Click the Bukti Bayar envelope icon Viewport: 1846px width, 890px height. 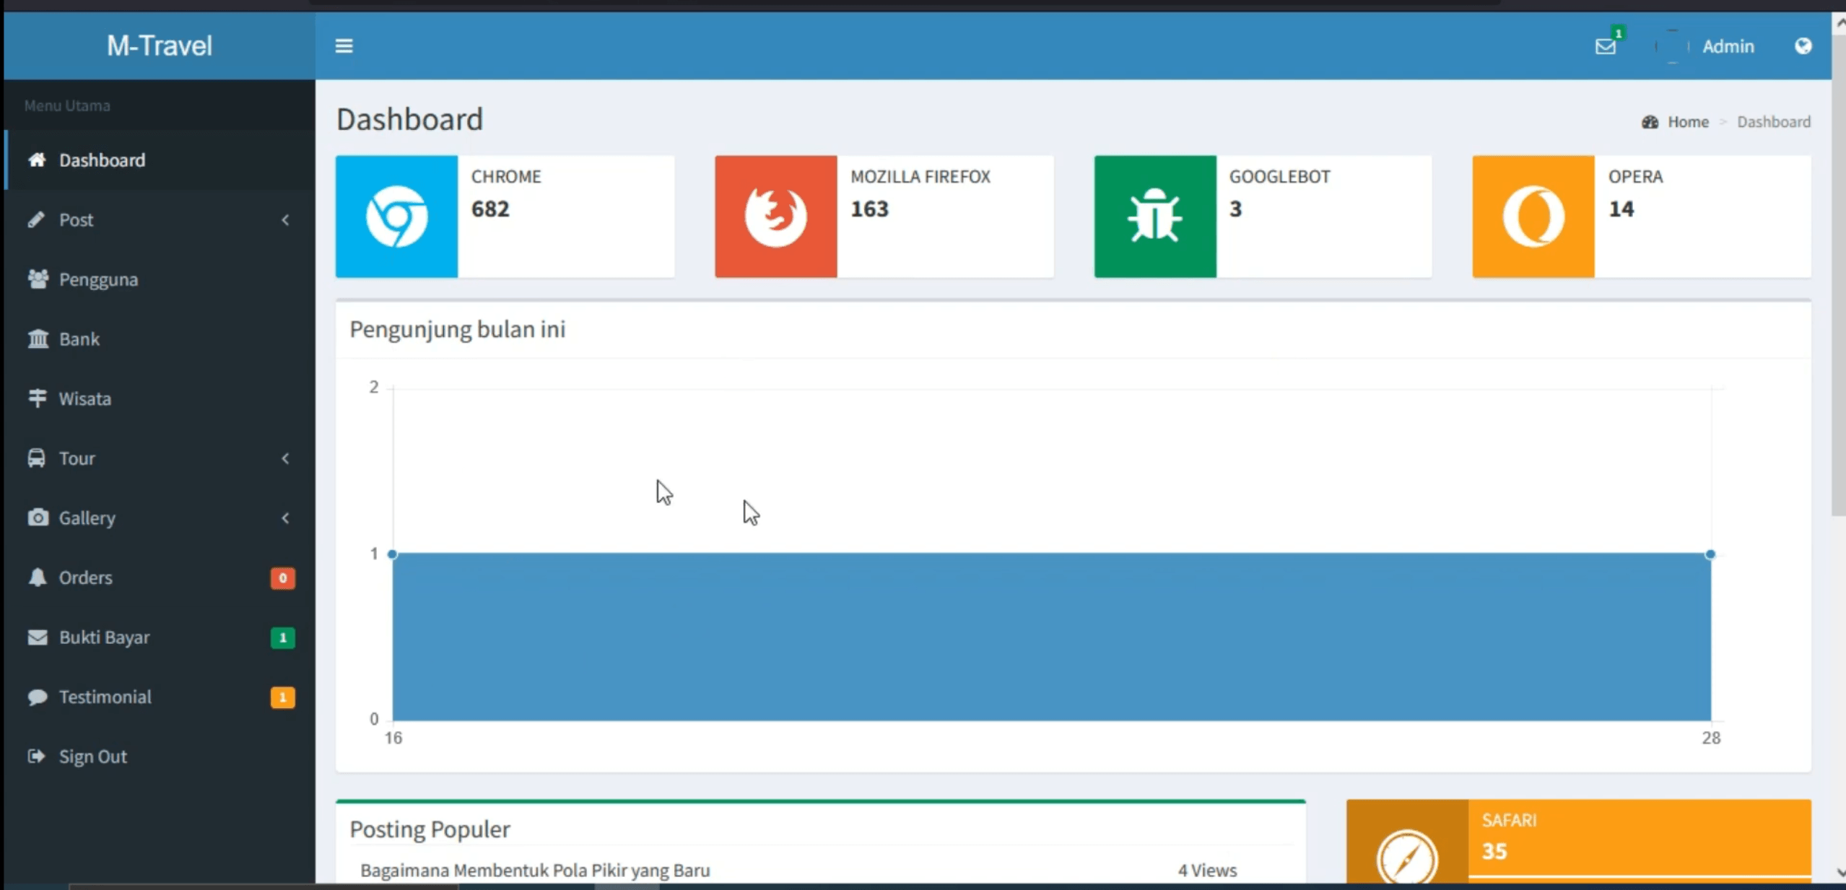pyautogui.click(x=38, y=637)
